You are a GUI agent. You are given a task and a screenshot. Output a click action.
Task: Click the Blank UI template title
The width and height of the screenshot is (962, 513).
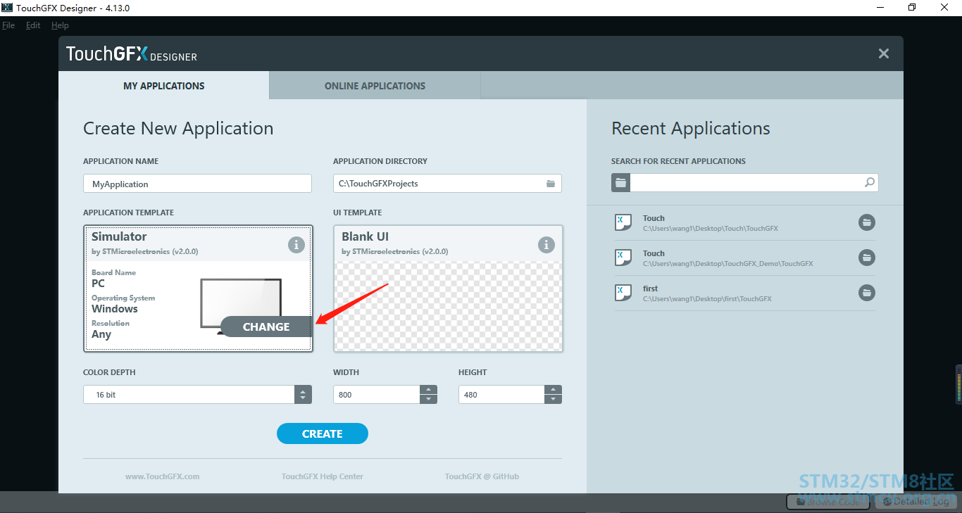[x=365, y=236]
